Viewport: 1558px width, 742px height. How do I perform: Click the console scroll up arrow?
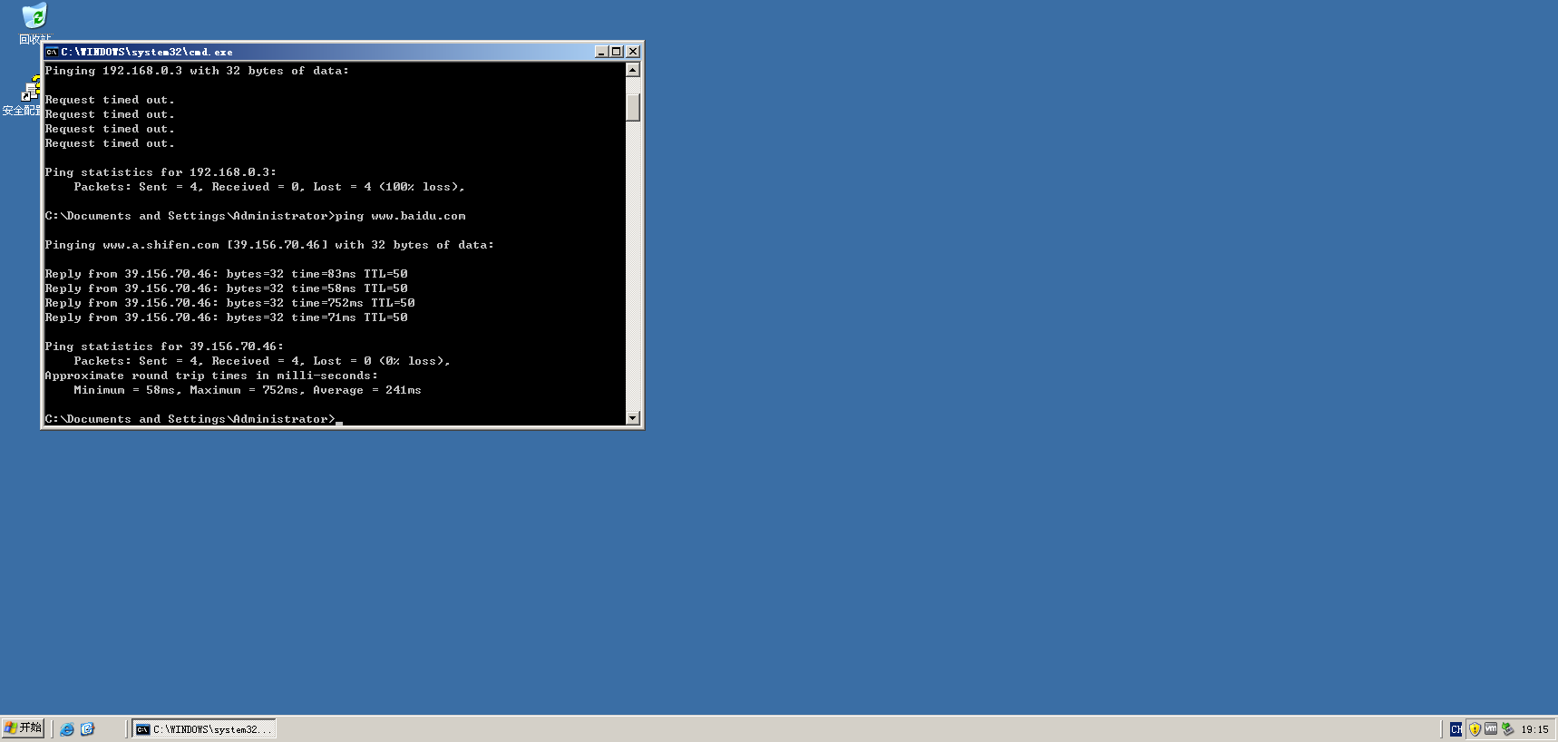633,70
